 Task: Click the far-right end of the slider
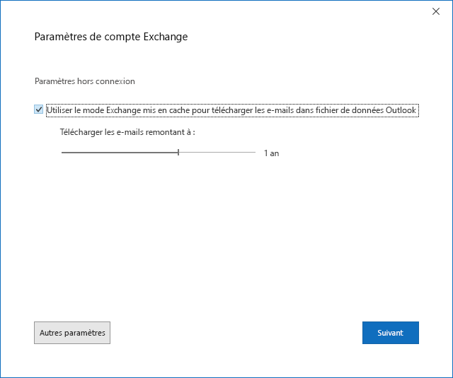(254, 152)
